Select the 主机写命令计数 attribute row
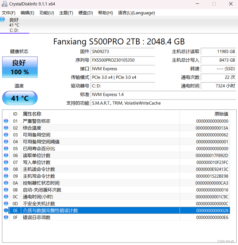 pyautogui.click(x=116, y=176)
